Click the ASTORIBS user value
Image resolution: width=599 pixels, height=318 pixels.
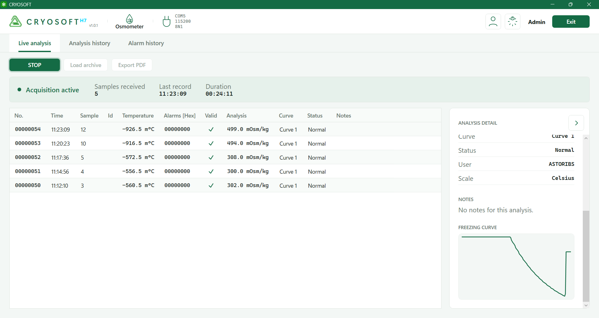561,164
